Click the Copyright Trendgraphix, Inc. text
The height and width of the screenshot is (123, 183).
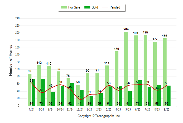pos(99,116)
